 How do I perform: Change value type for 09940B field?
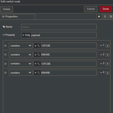point(37,73)
